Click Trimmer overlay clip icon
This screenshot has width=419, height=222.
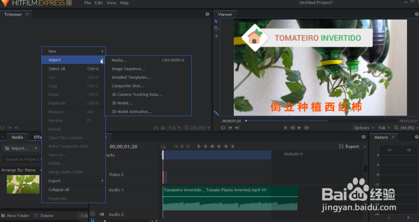pyautogui.click(x=163, y=128)
